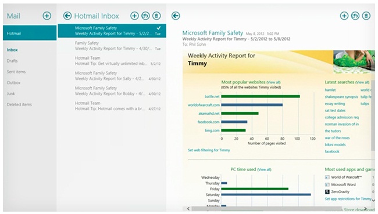
Task: Click the vertical scrollbar down arrow
Action: (x=373, y=200)
